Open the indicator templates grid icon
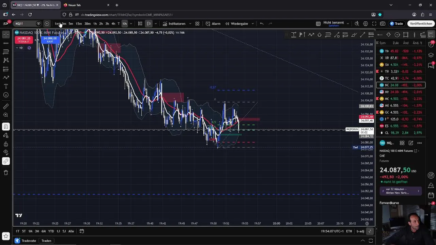Image resolution: width=436 pixels, height=245 pixels. tap(197, 23)
